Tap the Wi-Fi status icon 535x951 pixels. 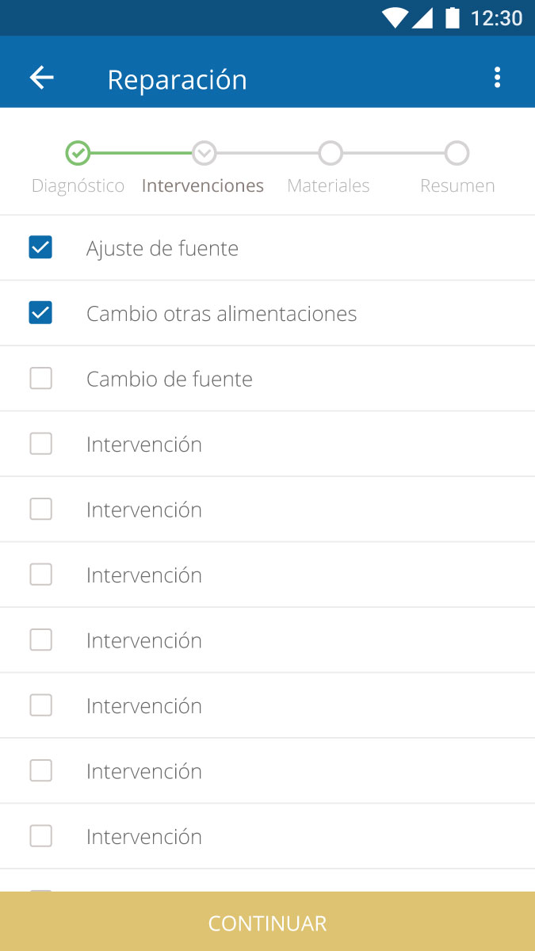[x=394, y=17]
